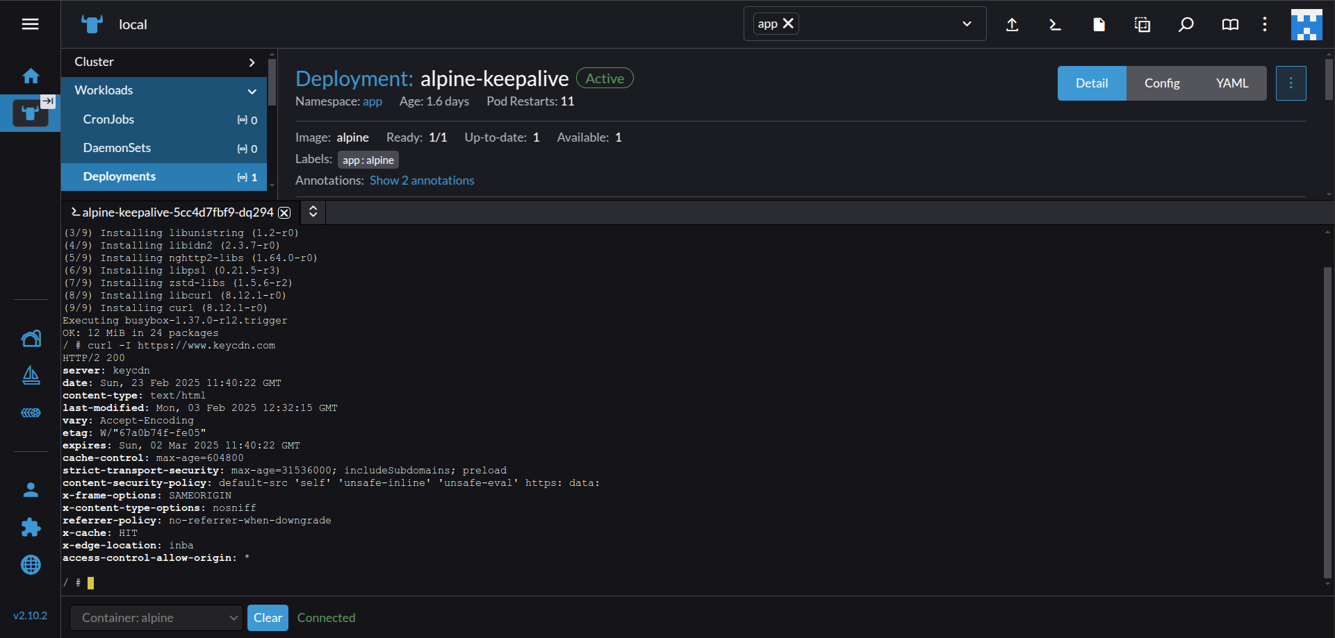Open Resource Search magnifier icon
The image size is (1335, 638).
pos(1186,24)
